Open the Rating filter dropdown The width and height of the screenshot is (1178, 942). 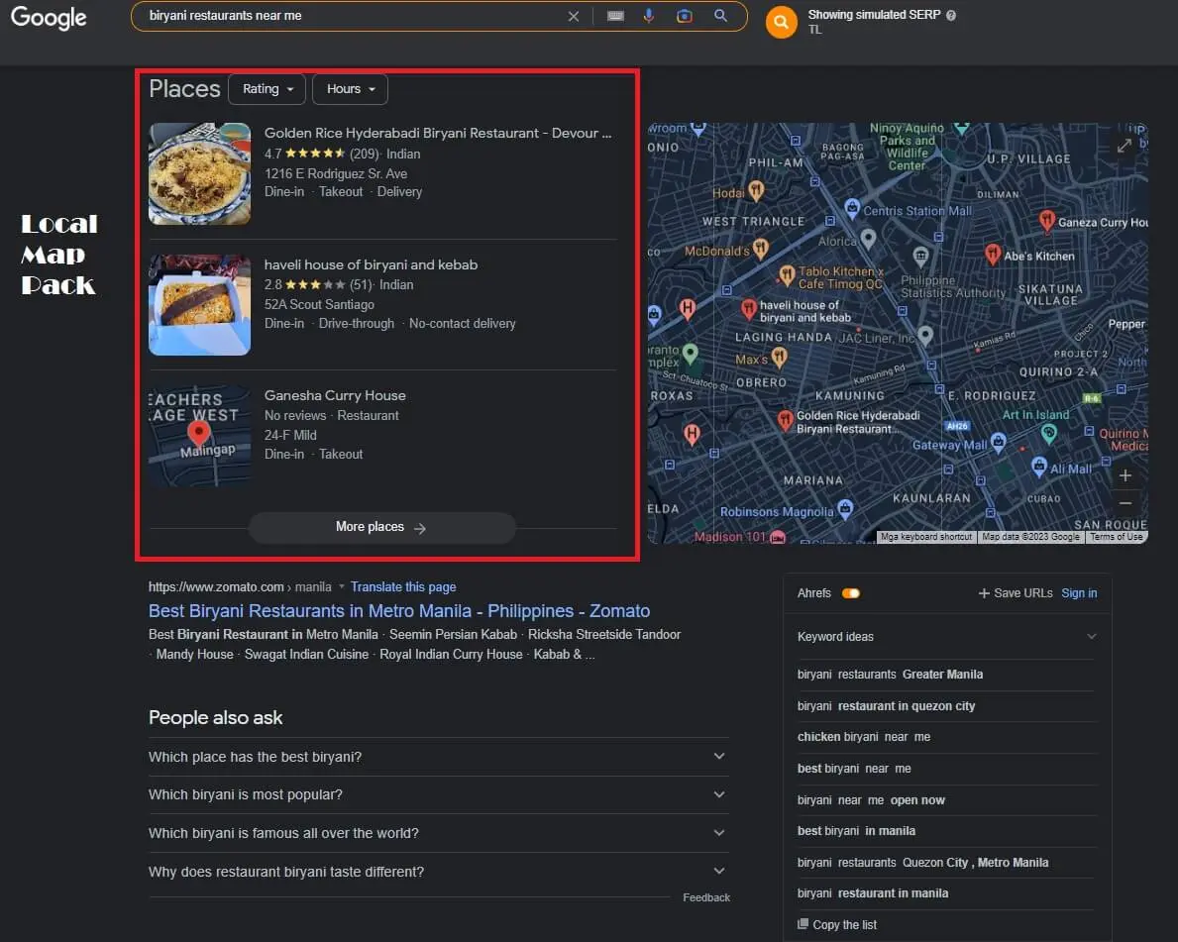pos(267,88)
